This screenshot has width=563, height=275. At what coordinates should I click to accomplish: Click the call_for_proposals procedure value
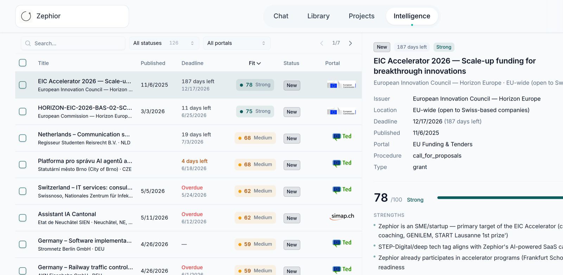[x=437, y=156]
